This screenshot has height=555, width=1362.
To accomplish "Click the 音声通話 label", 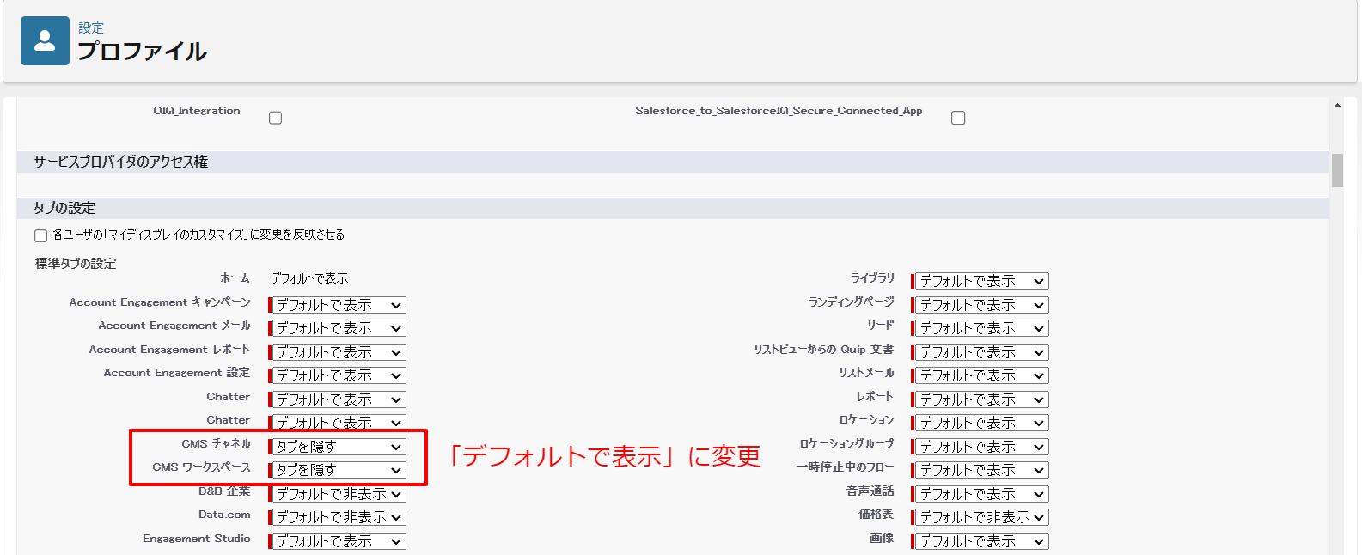I will tap(870, 491).
